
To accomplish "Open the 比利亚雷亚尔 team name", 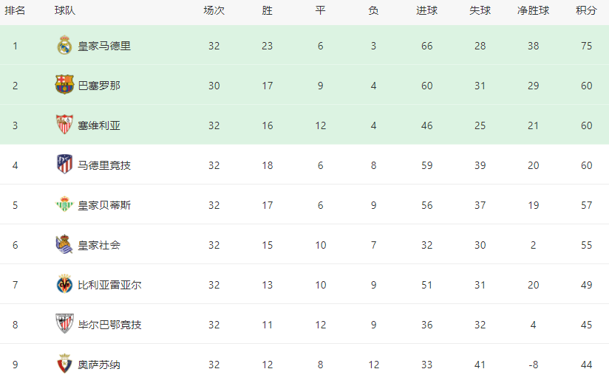I will click(109, 285).
